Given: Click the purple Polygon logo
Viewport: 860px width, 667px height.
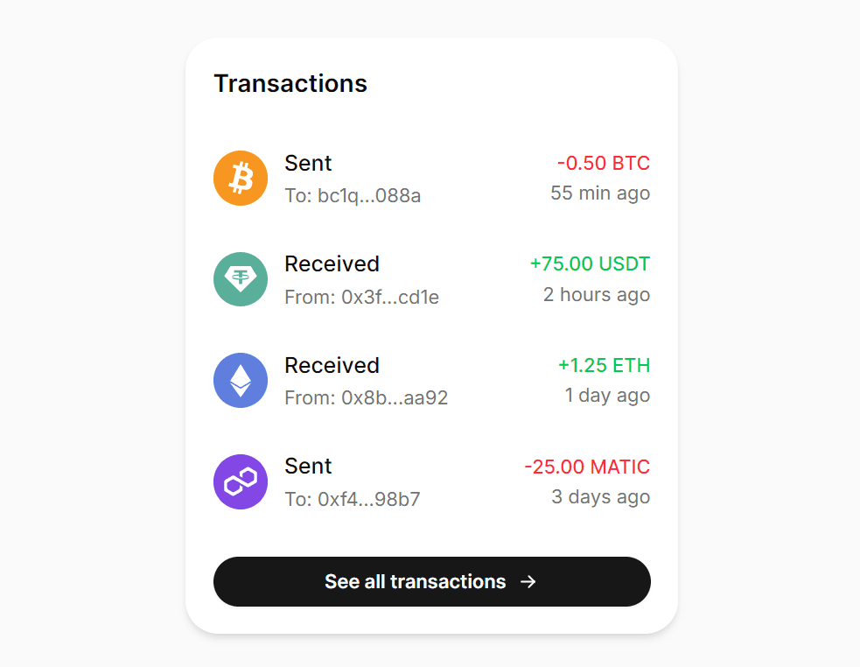Looking at the screenshot, I should (240, 481).
